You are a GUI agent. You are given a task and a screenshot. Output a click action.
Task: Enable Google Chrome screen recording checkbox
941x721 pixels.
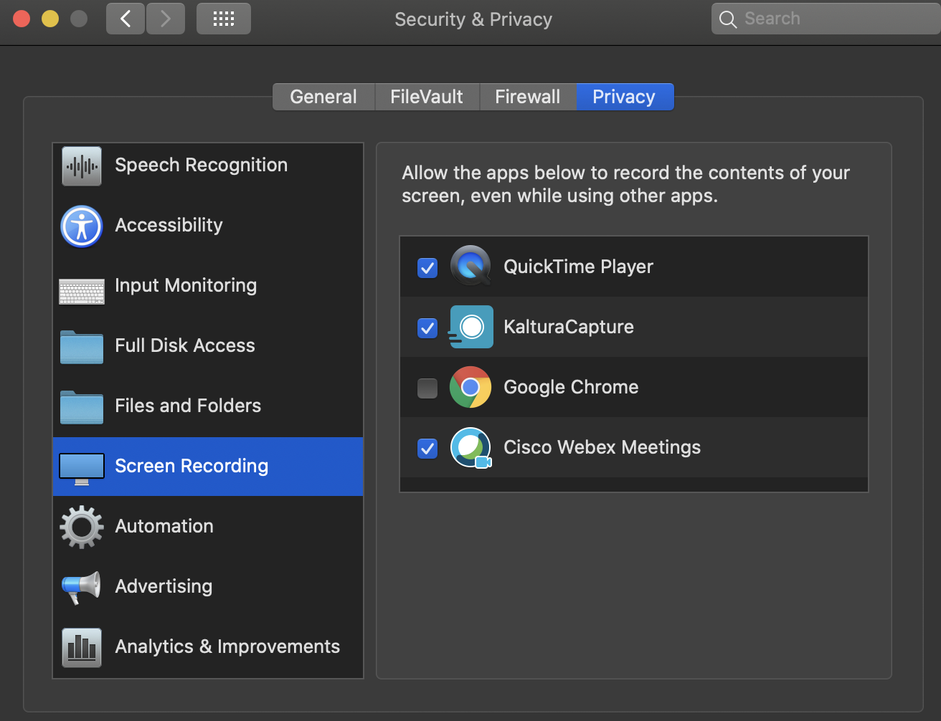tap(427, 388)
